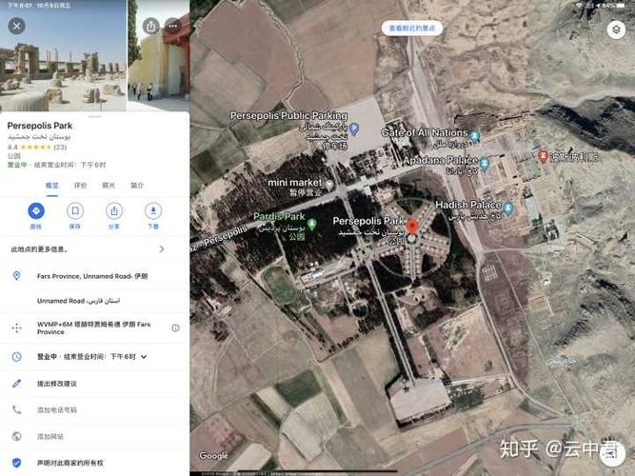Tap the search nearby area pill
Screen dimensions: 635x476
[x=412, y=28]
